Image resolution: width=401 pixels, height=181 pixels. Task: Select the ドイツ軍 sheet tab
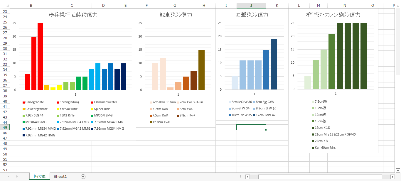(39, 176)
